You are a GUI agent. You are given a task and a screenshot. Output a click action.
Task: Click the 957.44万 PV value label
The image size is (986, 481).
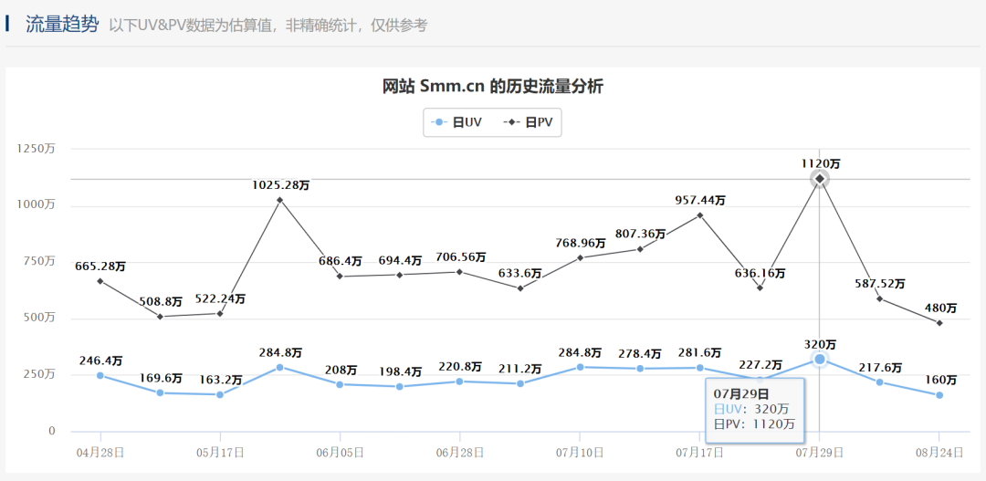700,201
